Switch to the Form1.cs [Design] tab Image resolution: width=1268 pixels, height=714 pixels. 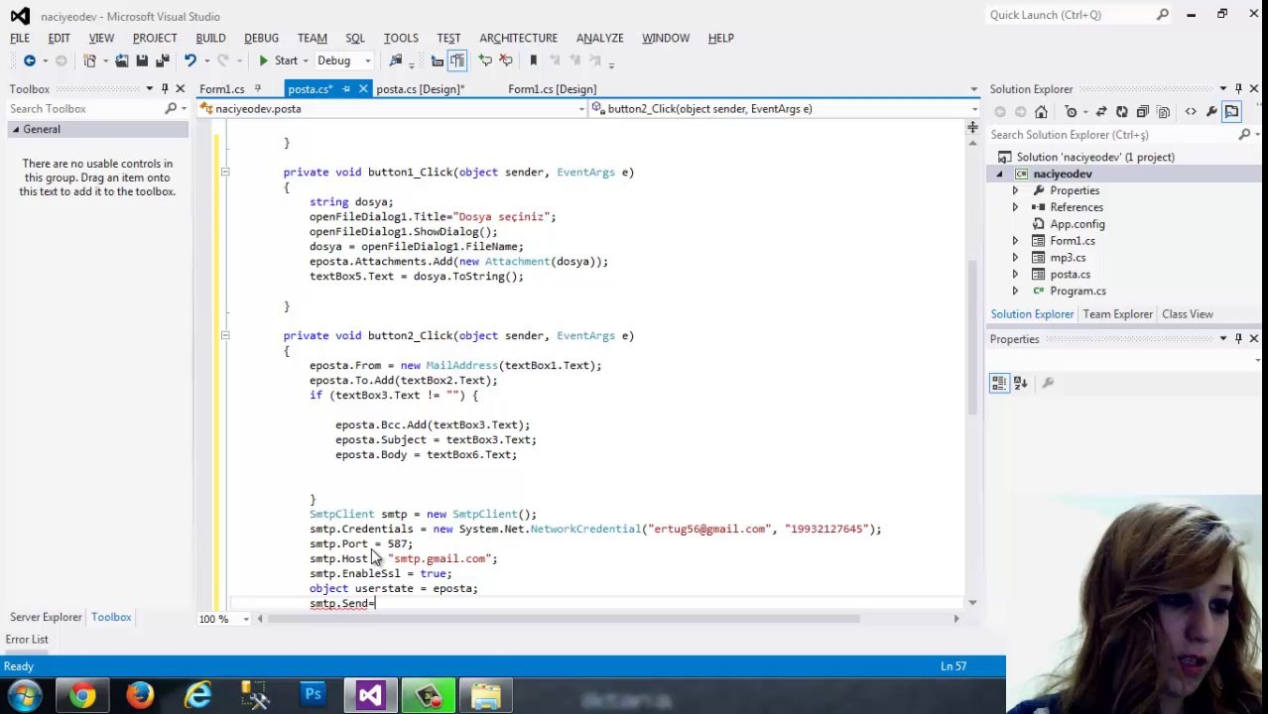tap(552, 89)
